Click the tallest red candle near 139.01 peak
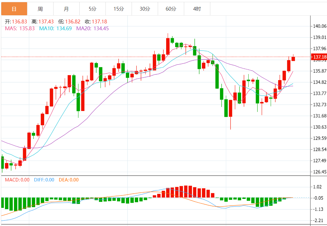327x226 pixels. [x=168, y=46]
